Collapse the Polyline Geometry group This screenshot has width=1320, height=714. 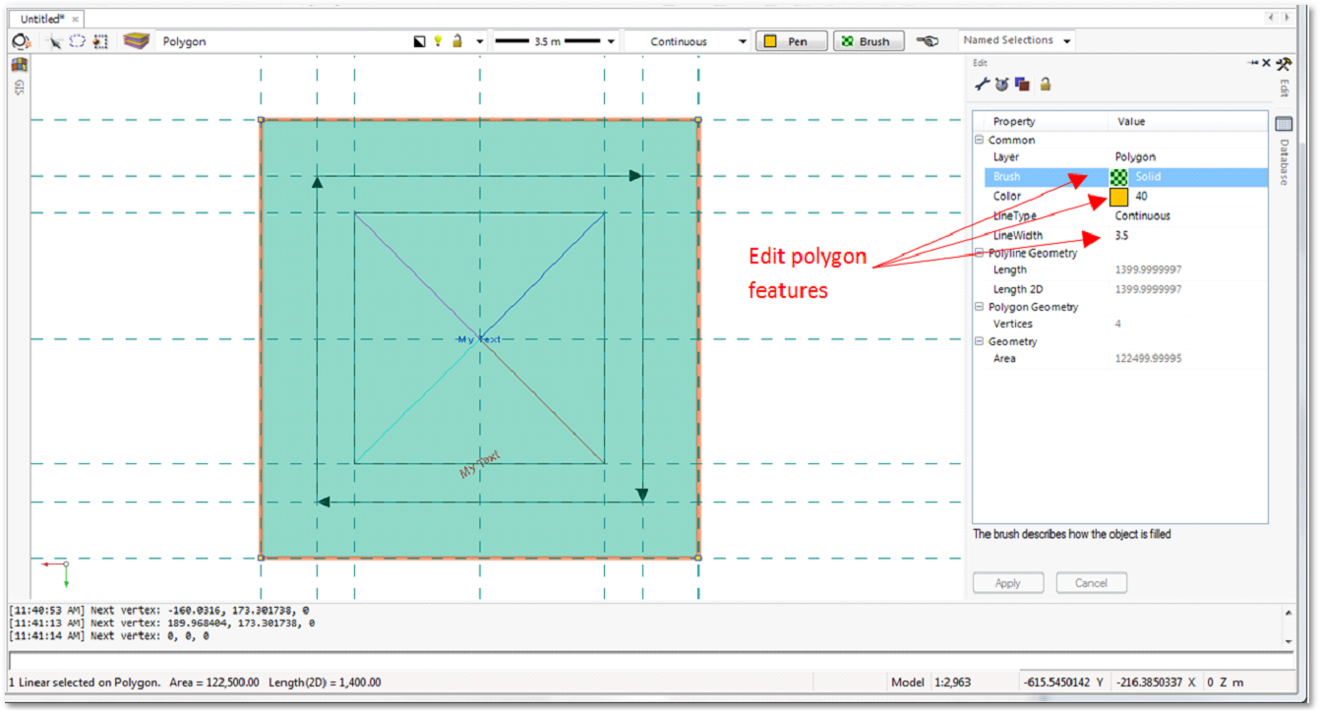[x=980, y=253]
